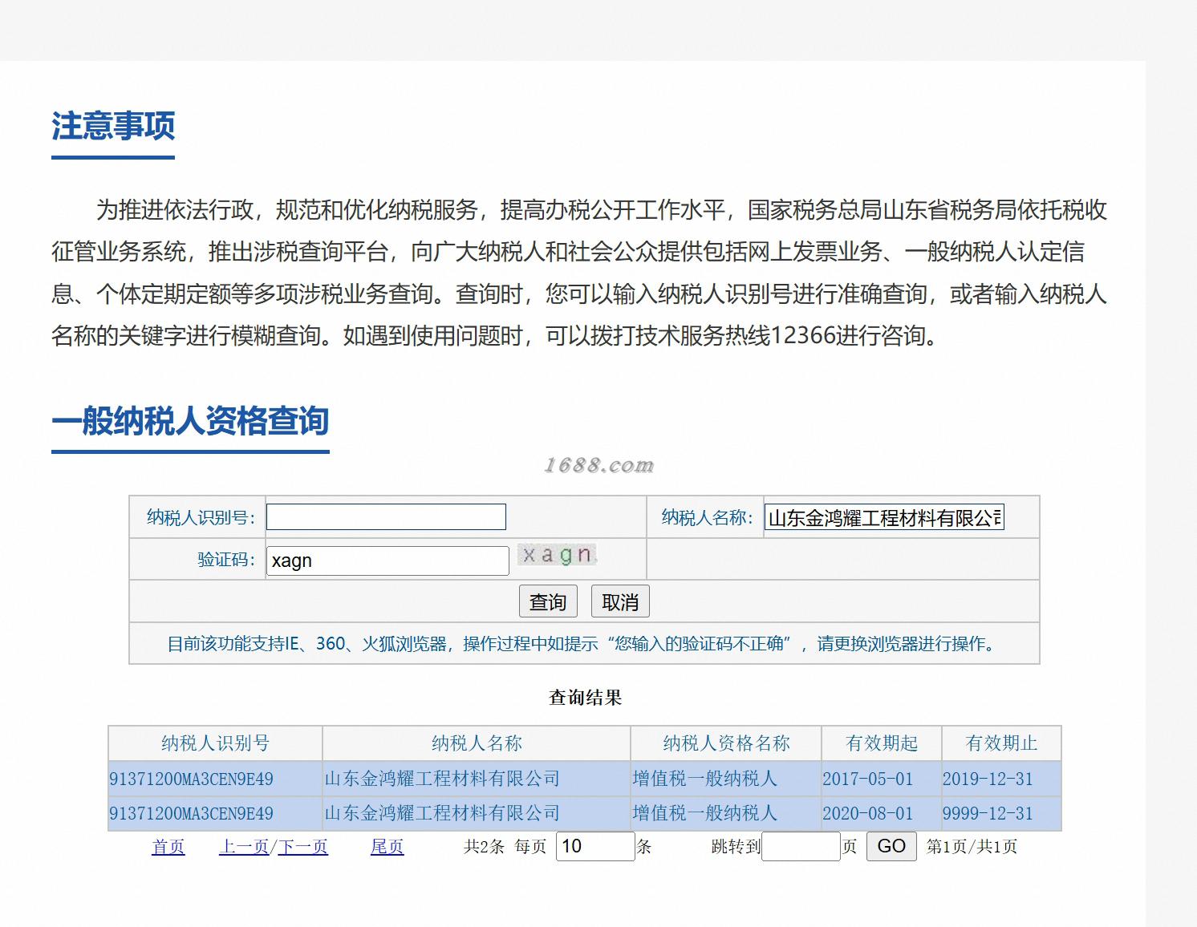Click the 验证码: form label

226,560
